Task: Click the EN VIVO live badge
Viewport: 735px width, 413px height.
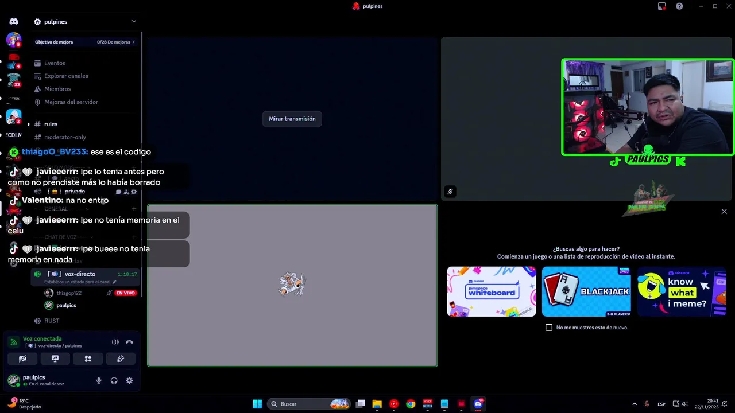Action: pyautogui.click(x=126, y=293)
